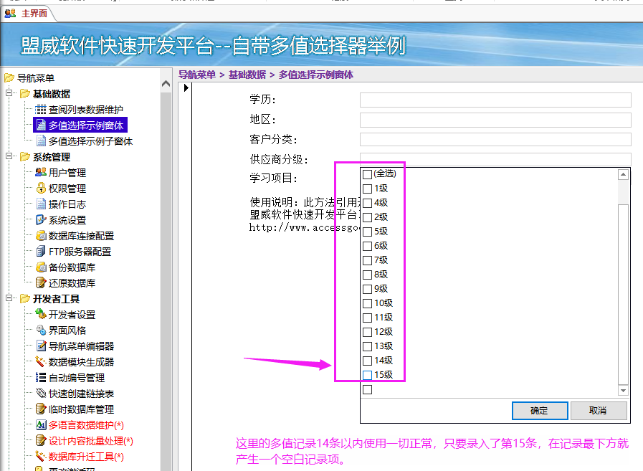Click the navigation panel's up chevron

click(166, 84)
